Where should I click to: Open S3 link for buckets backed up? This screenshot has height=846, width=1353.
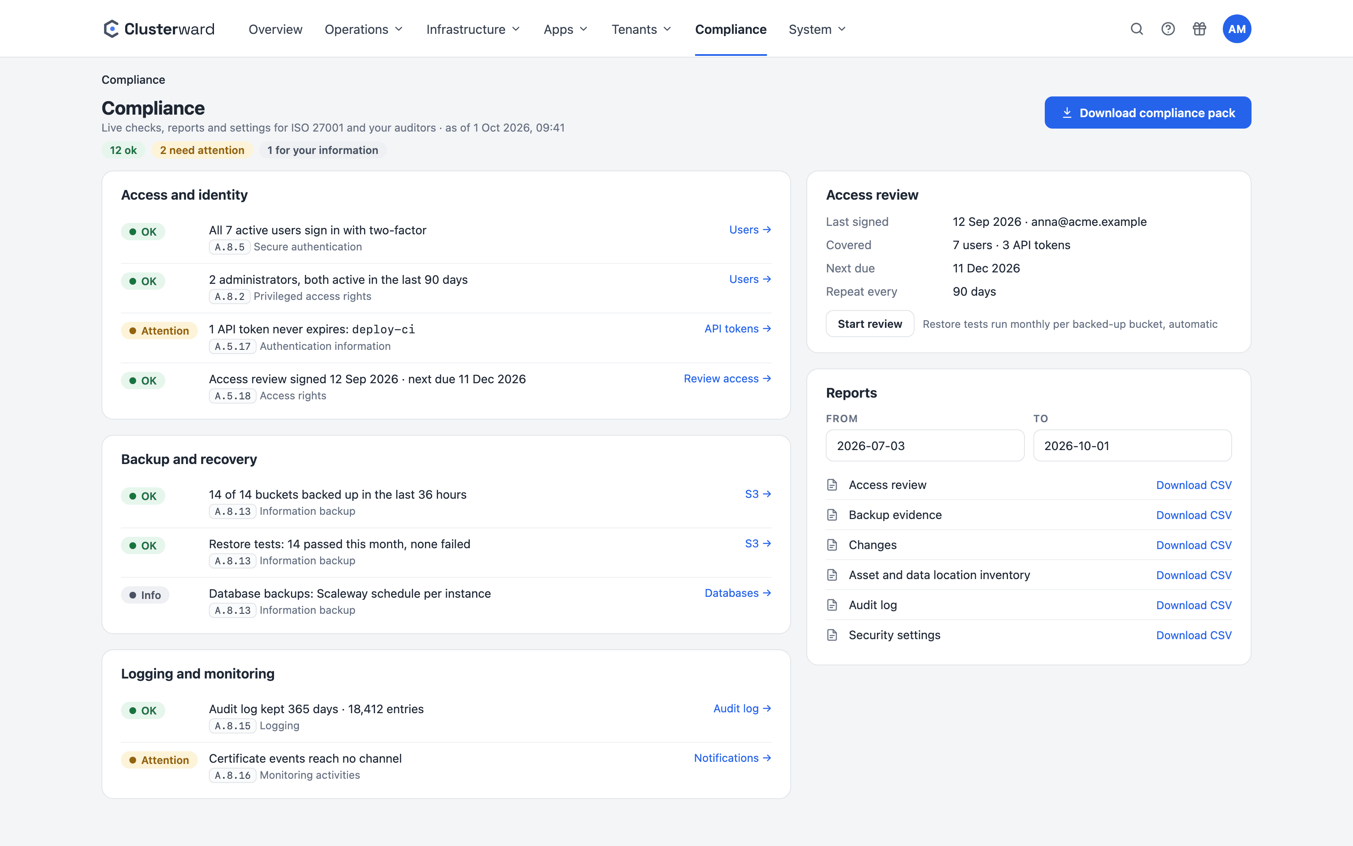[x=758, y=494]
